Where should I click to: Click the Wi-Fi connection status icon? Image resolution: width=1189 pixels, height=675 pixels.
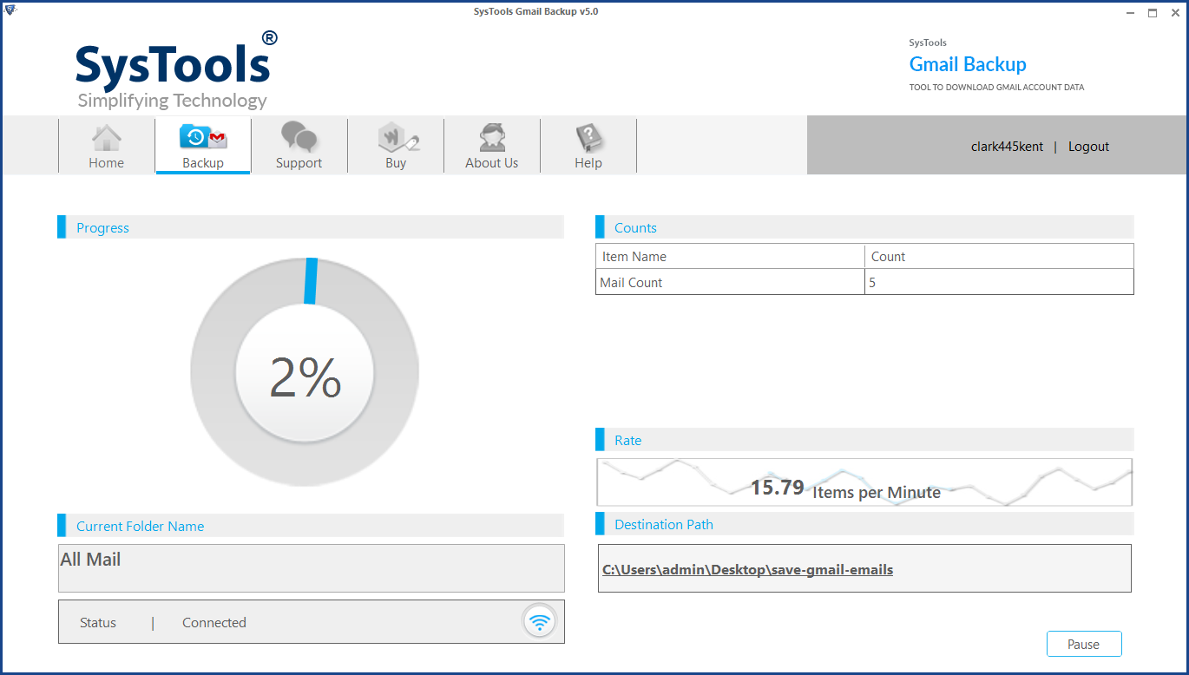[x=540, y=621]
